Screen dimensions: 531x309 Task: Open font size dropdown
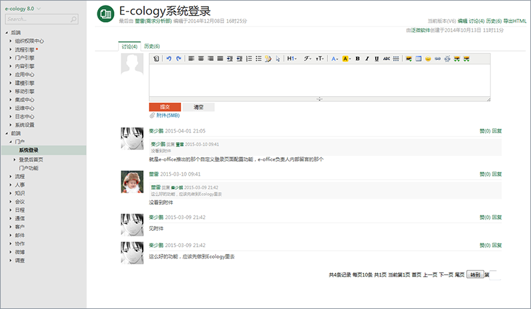[320, 58]
